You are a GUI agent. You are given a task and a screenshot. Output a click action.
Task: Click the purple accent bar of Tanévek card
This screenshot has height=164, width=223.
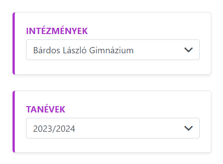click(x=14, y=121)
